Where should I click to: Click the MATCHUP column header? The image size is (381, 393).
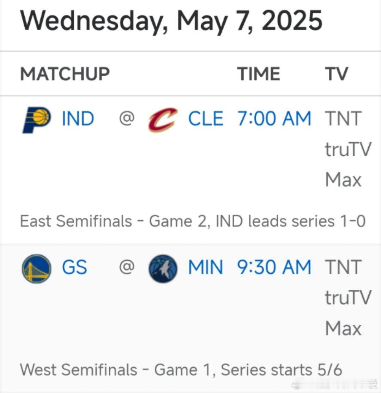(x=65, y=74)
